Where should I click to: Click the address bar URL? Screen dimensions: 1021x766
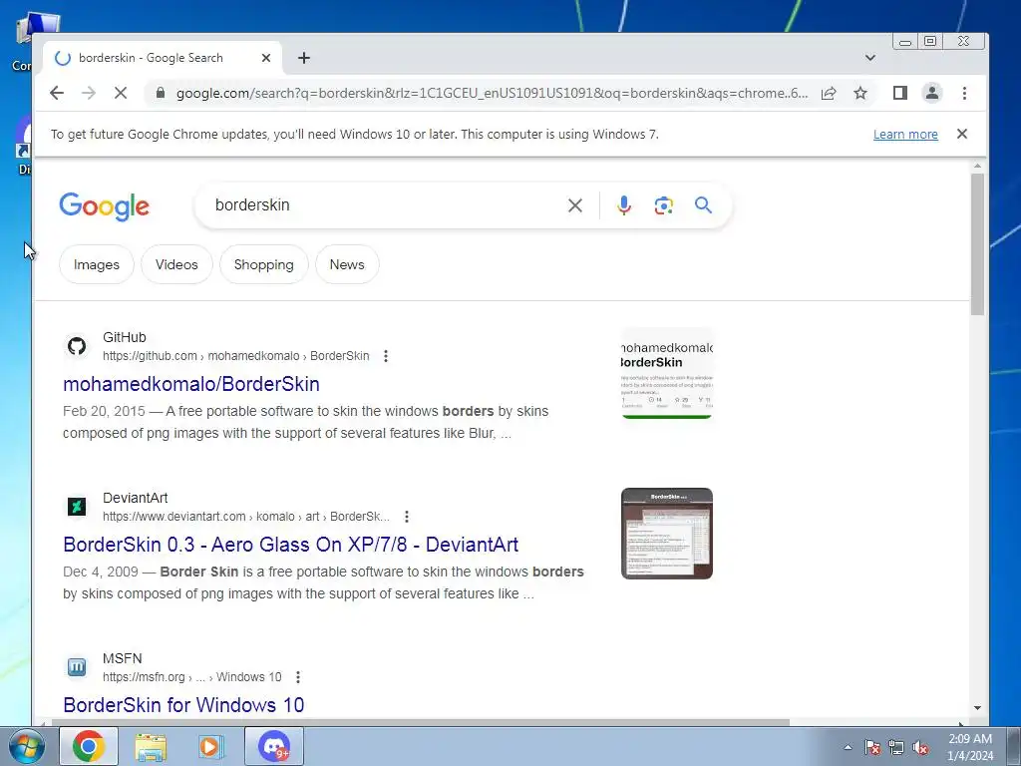click(x=492, y=93)
